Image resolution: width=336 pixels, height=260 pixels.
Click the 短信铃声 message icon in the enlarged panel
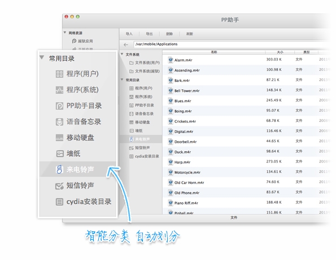59,186
